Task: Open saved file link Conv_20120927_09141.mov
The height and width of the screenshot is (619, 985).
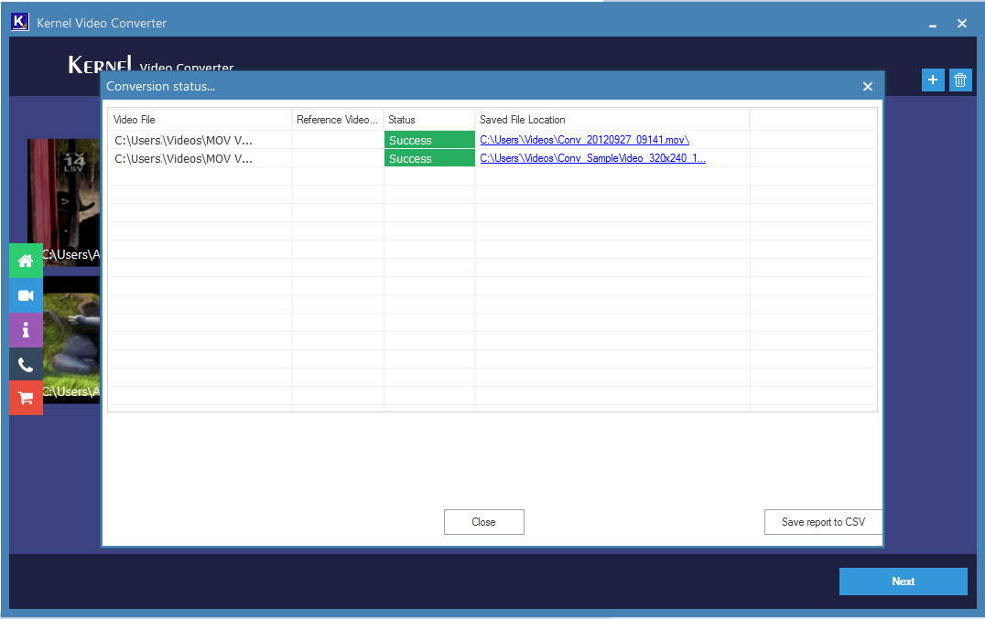Action: pyautogui.click(x=584, y=140)
